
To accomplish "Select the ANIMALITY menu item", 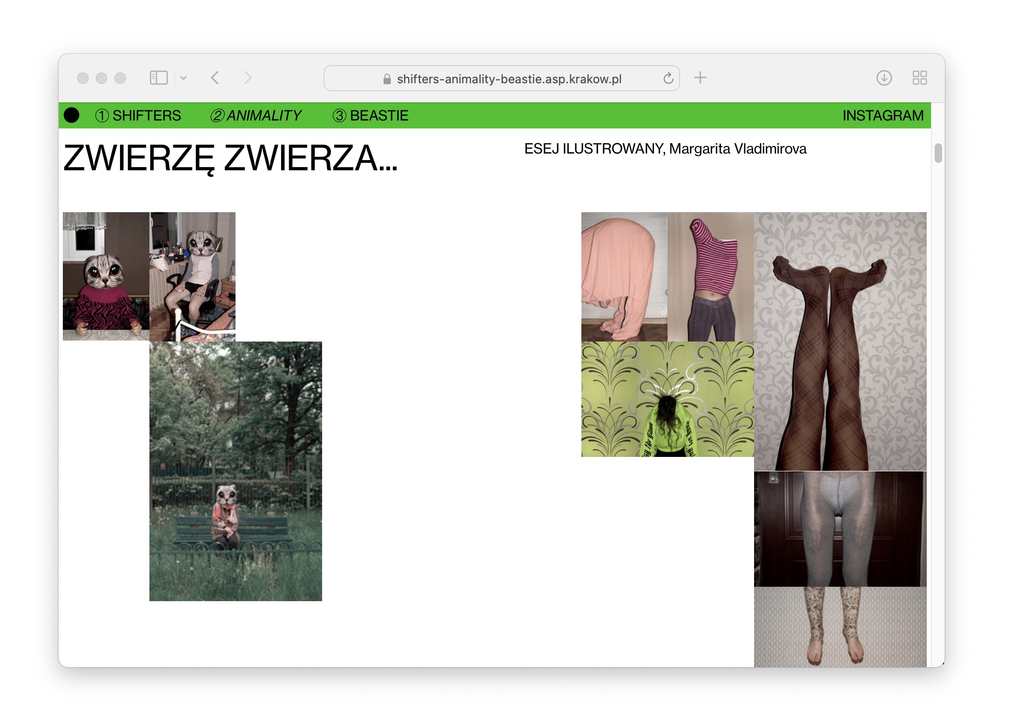I will (x=256, y=115).
